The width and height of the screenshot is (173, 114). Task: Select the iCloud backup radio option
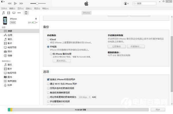click(x=48, y=40)
